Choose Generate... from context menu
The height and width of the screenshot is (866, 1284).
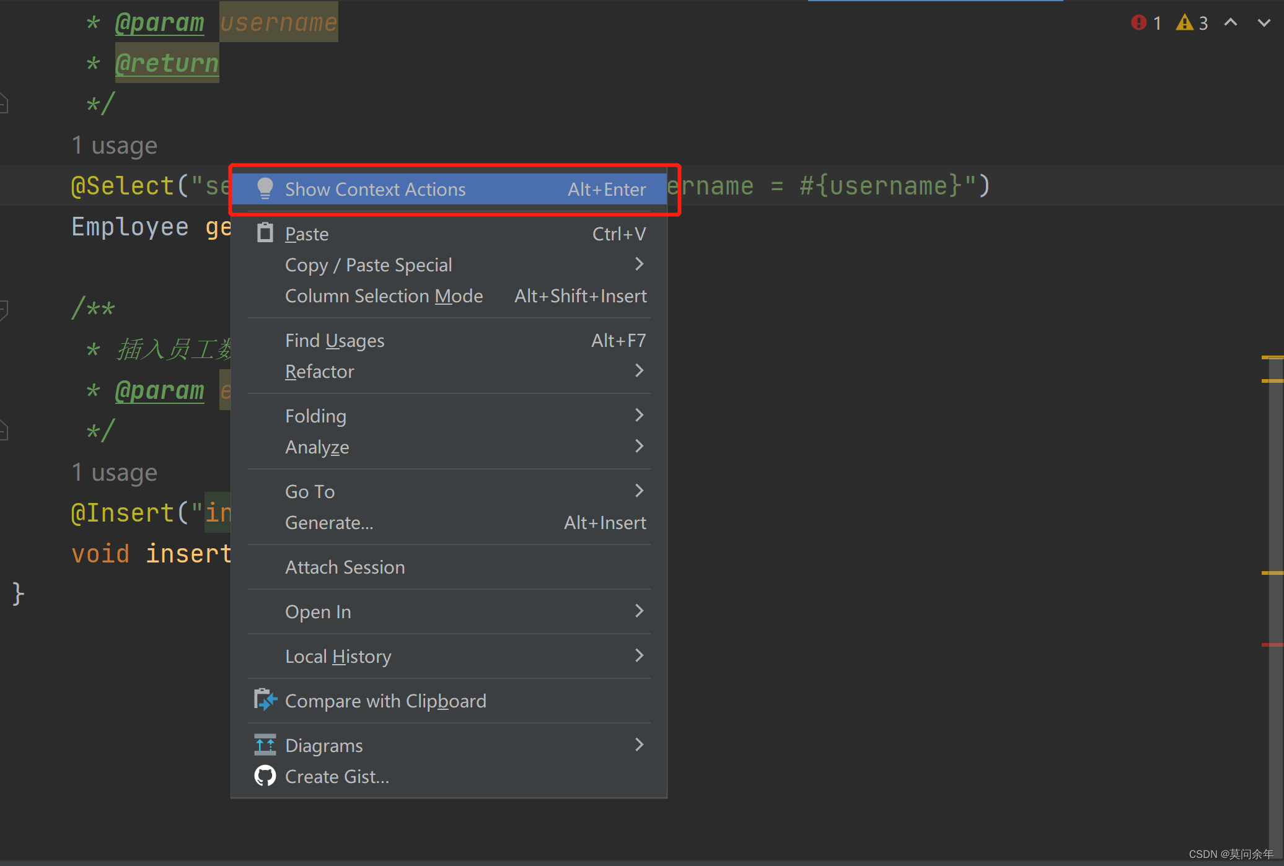coord(329,522)
